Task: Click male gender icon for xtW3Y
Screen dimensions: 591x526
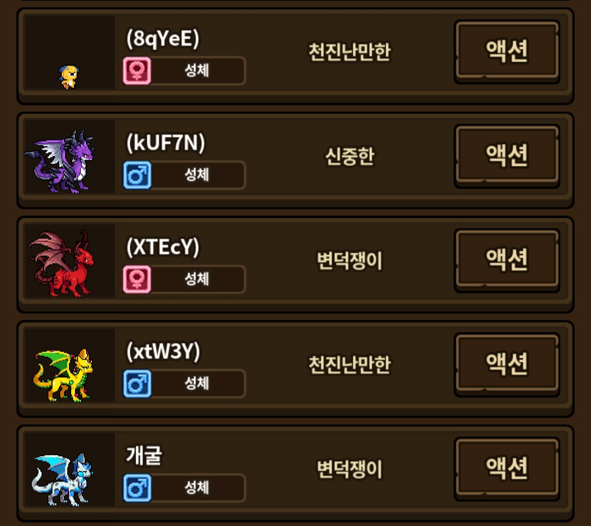Action: point(137,383)
